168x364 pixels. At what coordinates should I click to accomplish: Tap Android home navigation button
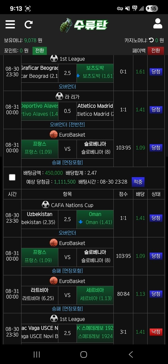click(x=84, y=354)
